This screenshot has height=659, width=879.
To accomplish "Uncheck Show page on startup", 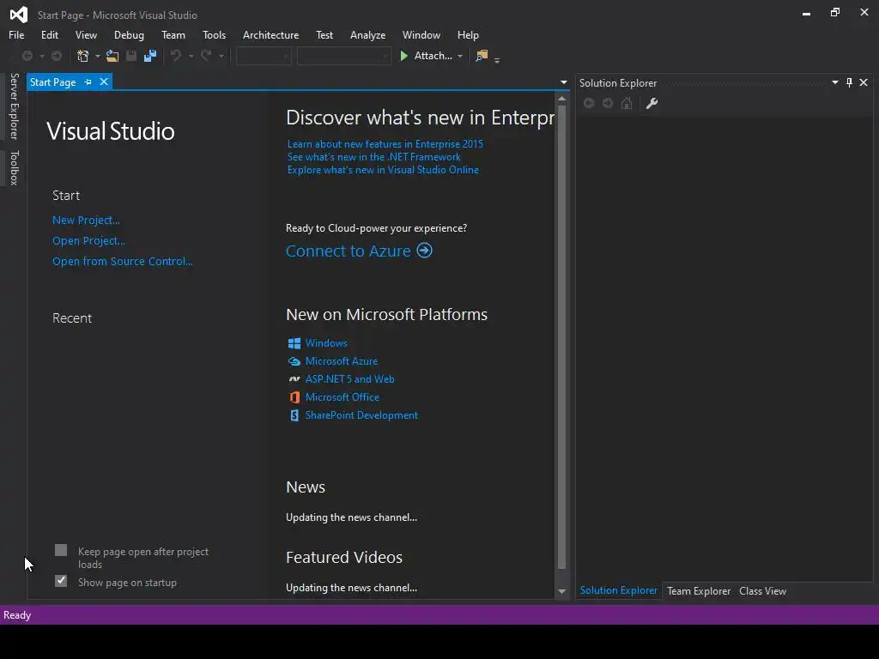I will [61, 581].
